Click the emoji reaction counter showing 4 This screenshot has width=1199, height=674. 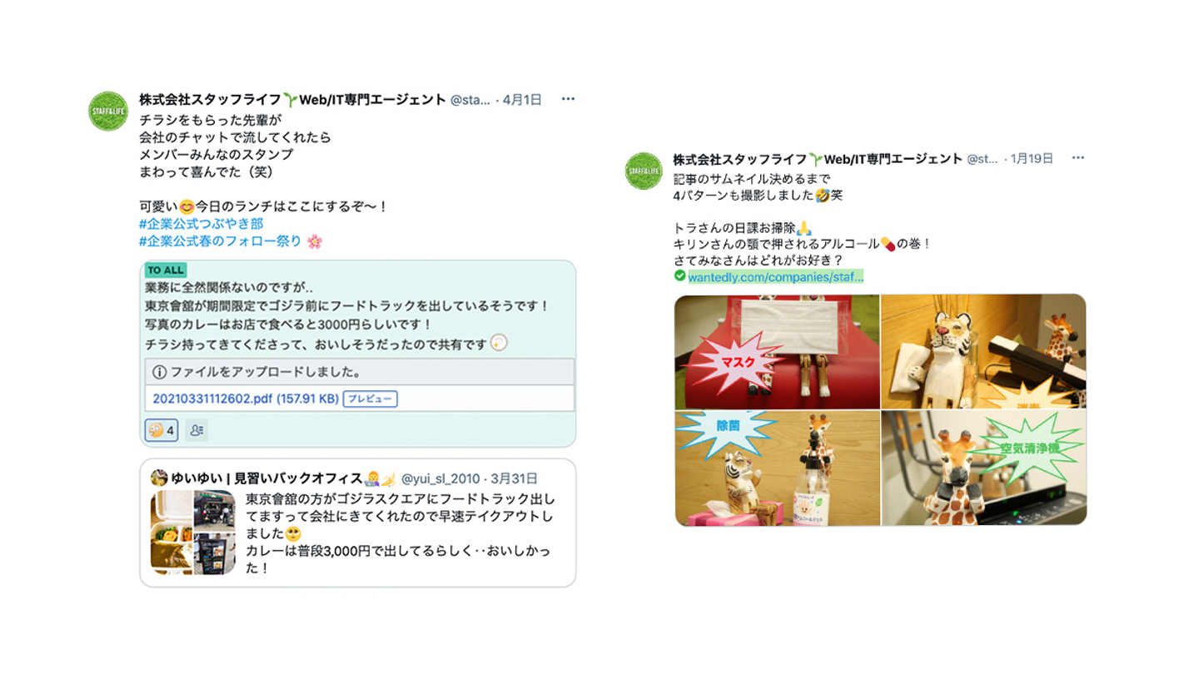162,430
